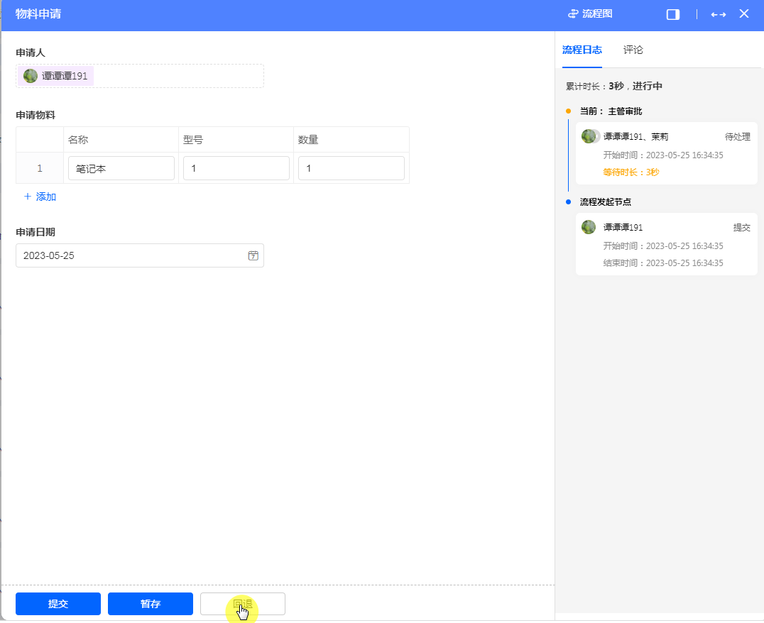This screenshot has height=623, width=764.
Task: Select row number 1 in 申请物料 table
Action: click(40, 168)
